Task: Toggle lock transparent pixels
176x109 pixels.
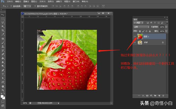Action: [x=140, y=31]
